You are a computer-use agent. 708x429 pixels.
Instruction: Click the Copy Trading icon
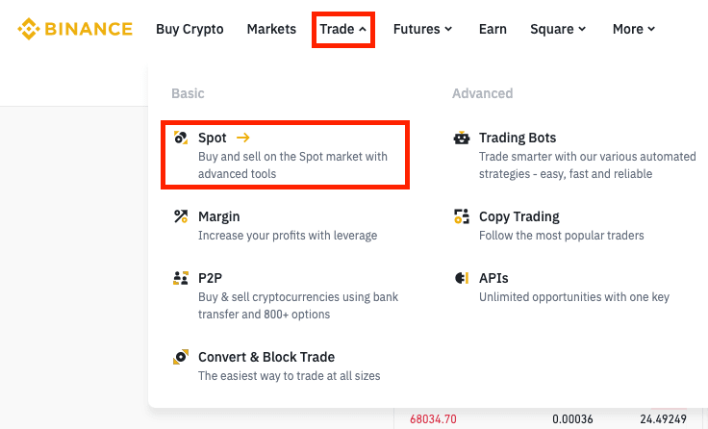(x=462, y=216)
